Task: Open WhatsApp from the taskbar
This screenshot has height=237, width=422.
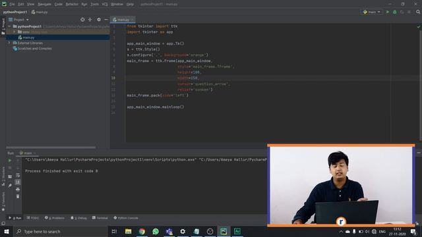Action: pyautogui.click(x=156, y=231)
